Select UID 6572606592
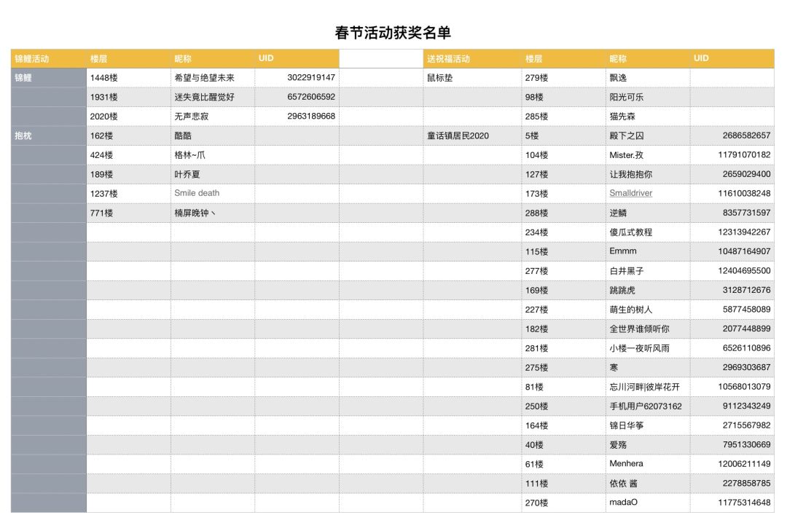 (310, 97)
